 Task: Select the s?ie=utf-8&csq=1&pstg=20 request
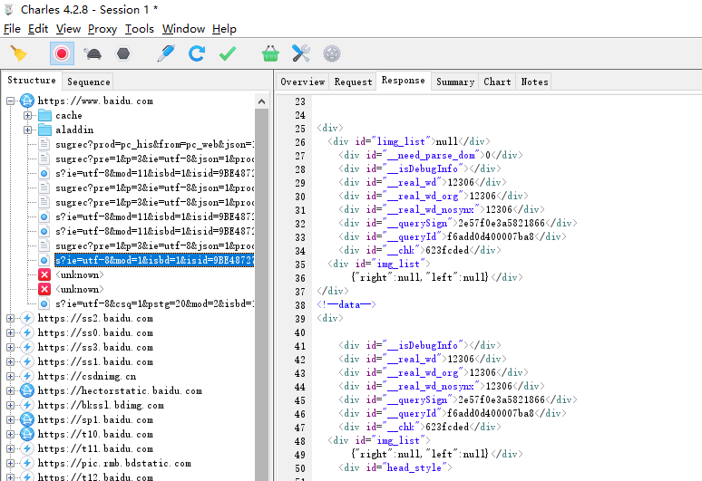point(154,304)
